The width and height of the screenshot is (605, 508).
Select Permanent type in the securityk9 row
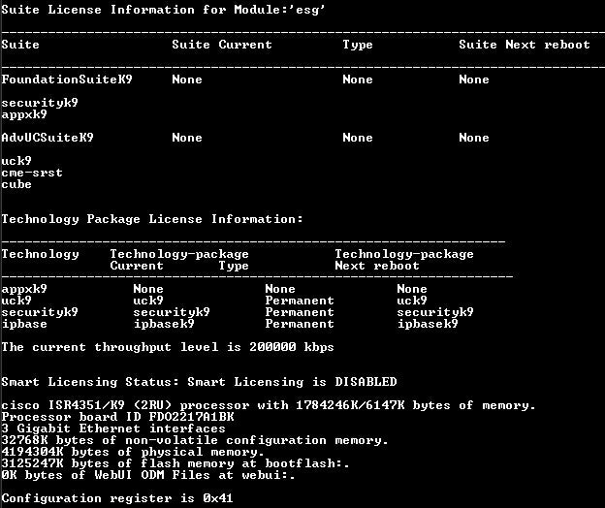[300, 312]
